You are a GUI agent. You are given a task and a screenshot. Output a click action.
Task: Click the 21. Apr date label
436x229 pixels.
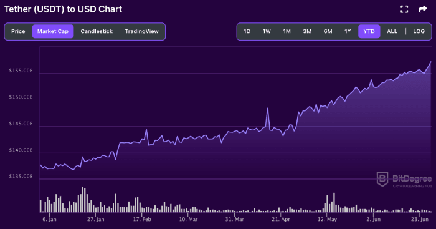[281, 219]
